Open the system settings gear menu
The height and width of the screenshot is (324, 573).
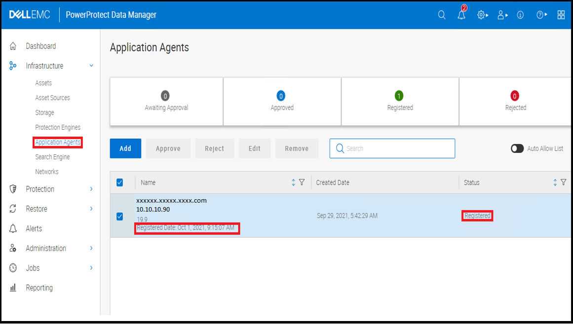point(482,15)
